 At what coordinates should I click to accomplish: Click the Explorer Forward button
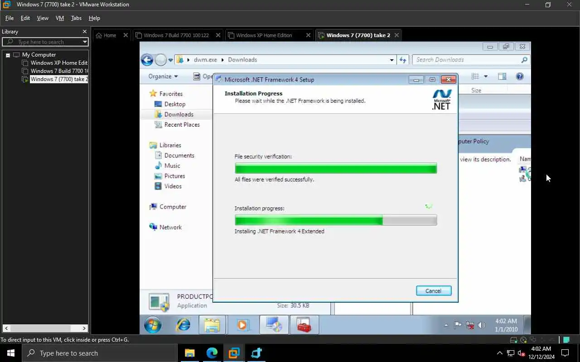160,60
